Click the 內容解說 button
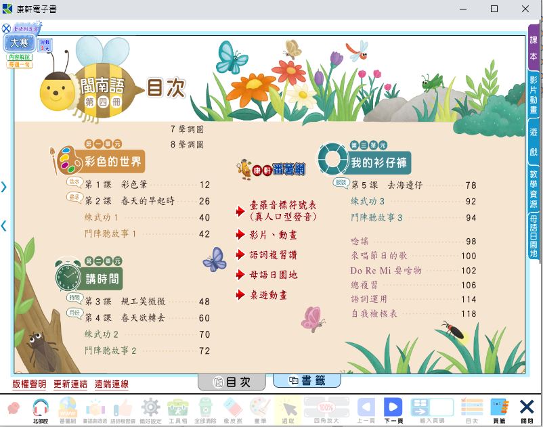This screenshot has width=543, height=427. click(19, 57)
